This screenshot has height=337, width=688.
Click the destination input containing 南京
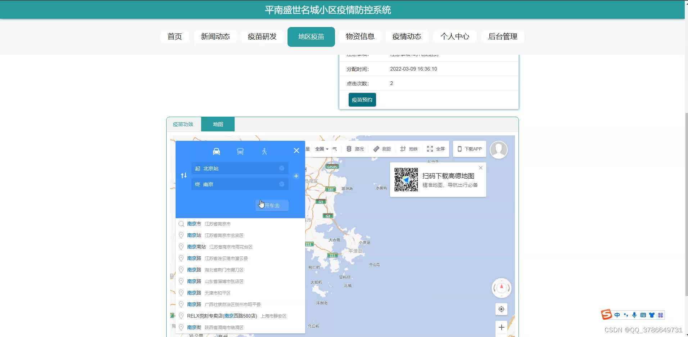pyautogui.click(x=240, y=184)
